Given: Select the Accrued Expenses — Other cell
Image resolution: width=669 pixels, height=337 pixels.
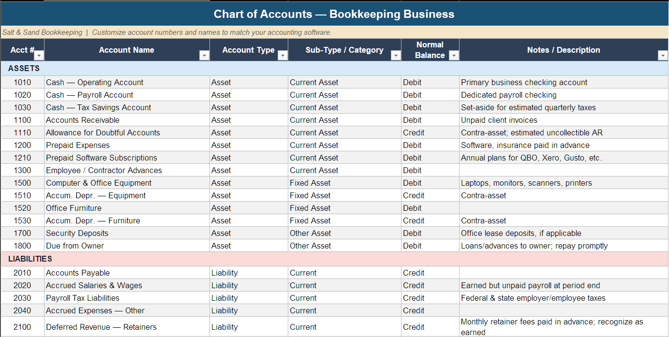Looking at the screenshot, I should [x=127, y=310].
